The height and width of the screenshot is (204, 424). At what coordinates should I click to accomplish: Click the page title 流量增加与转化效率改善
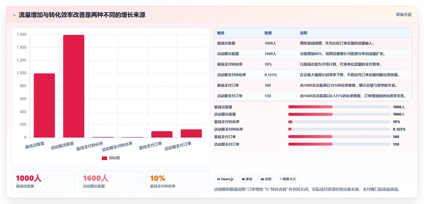point(82,15)
